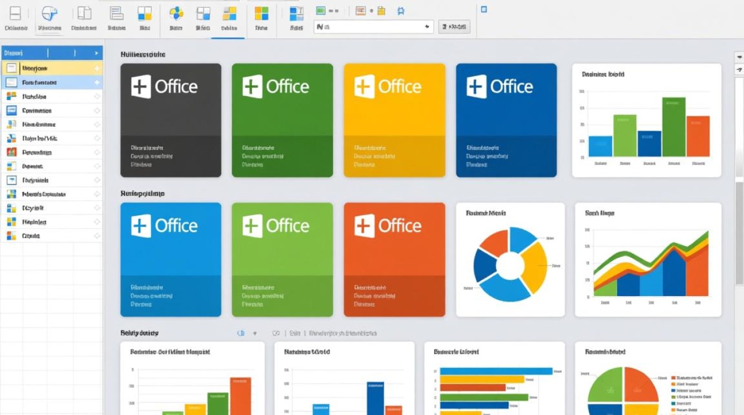This screenshot has height=415, width=744.
Task: Open the bottom pie chart card with legend
Action: (x=648, y=378)
